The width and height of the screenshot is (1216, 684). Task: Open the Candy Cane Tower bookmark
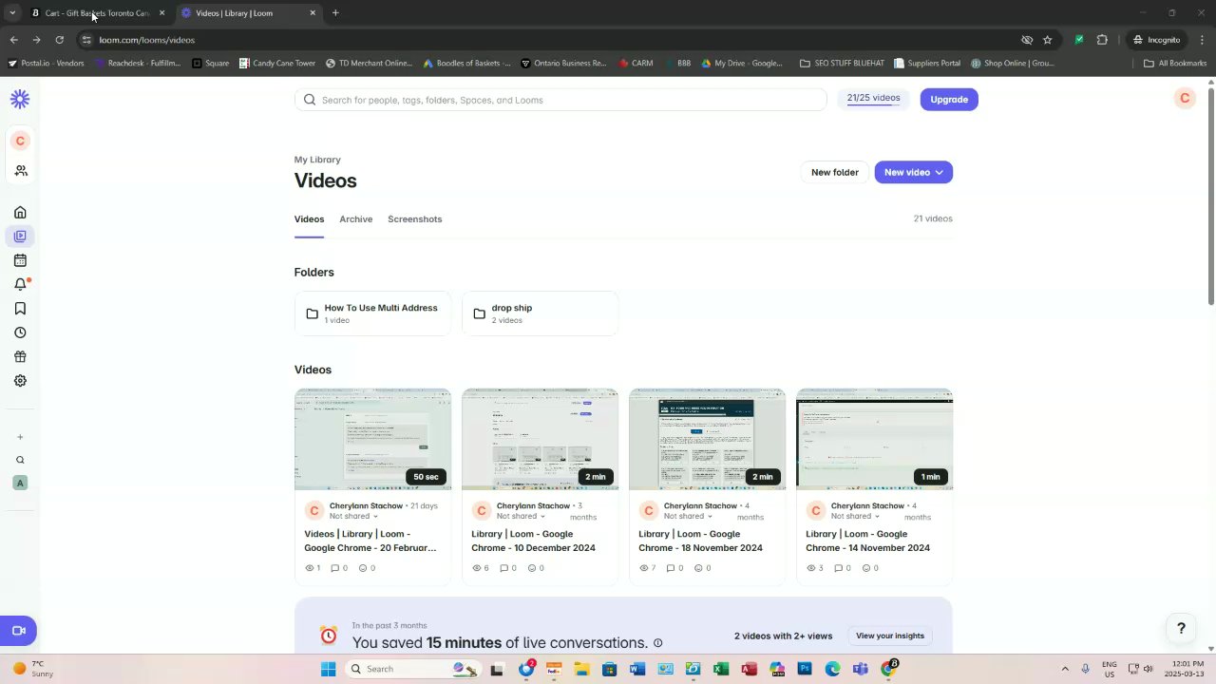click(276, 64)
